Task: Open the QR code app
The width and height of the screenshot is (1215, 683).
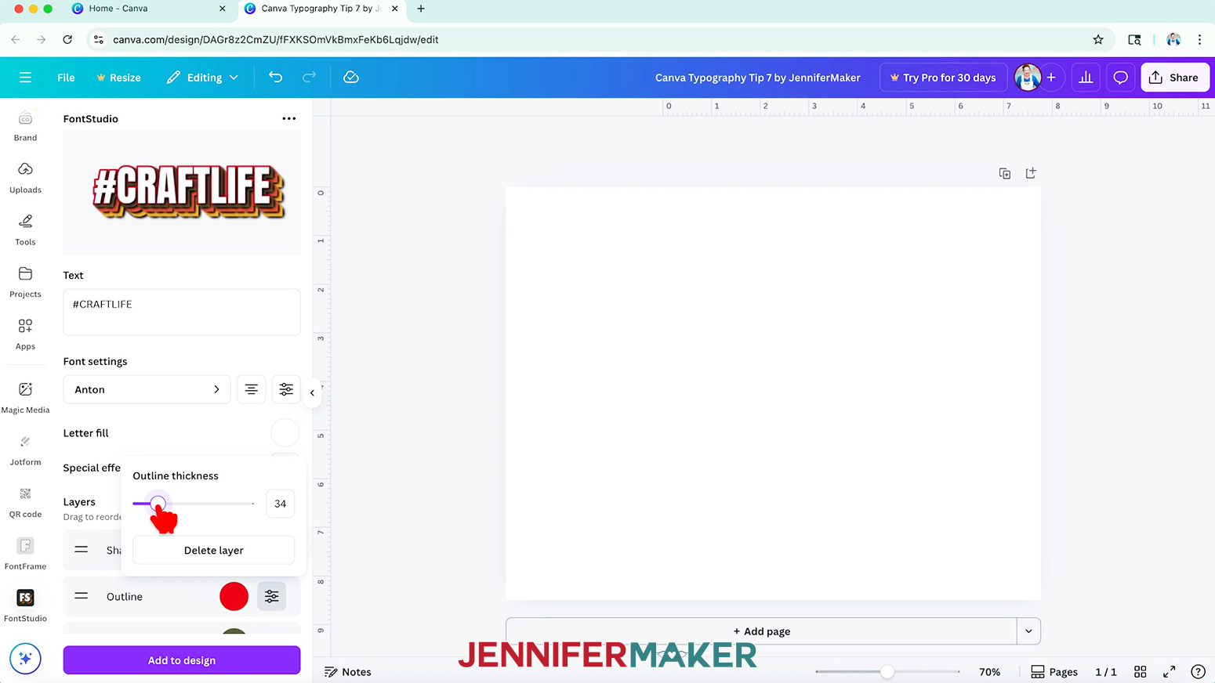Action: coord(25,502)
